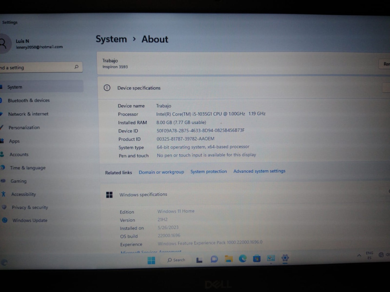
Task: Click the Inspiron 3593 model text
Action: [x=115, y=67]
